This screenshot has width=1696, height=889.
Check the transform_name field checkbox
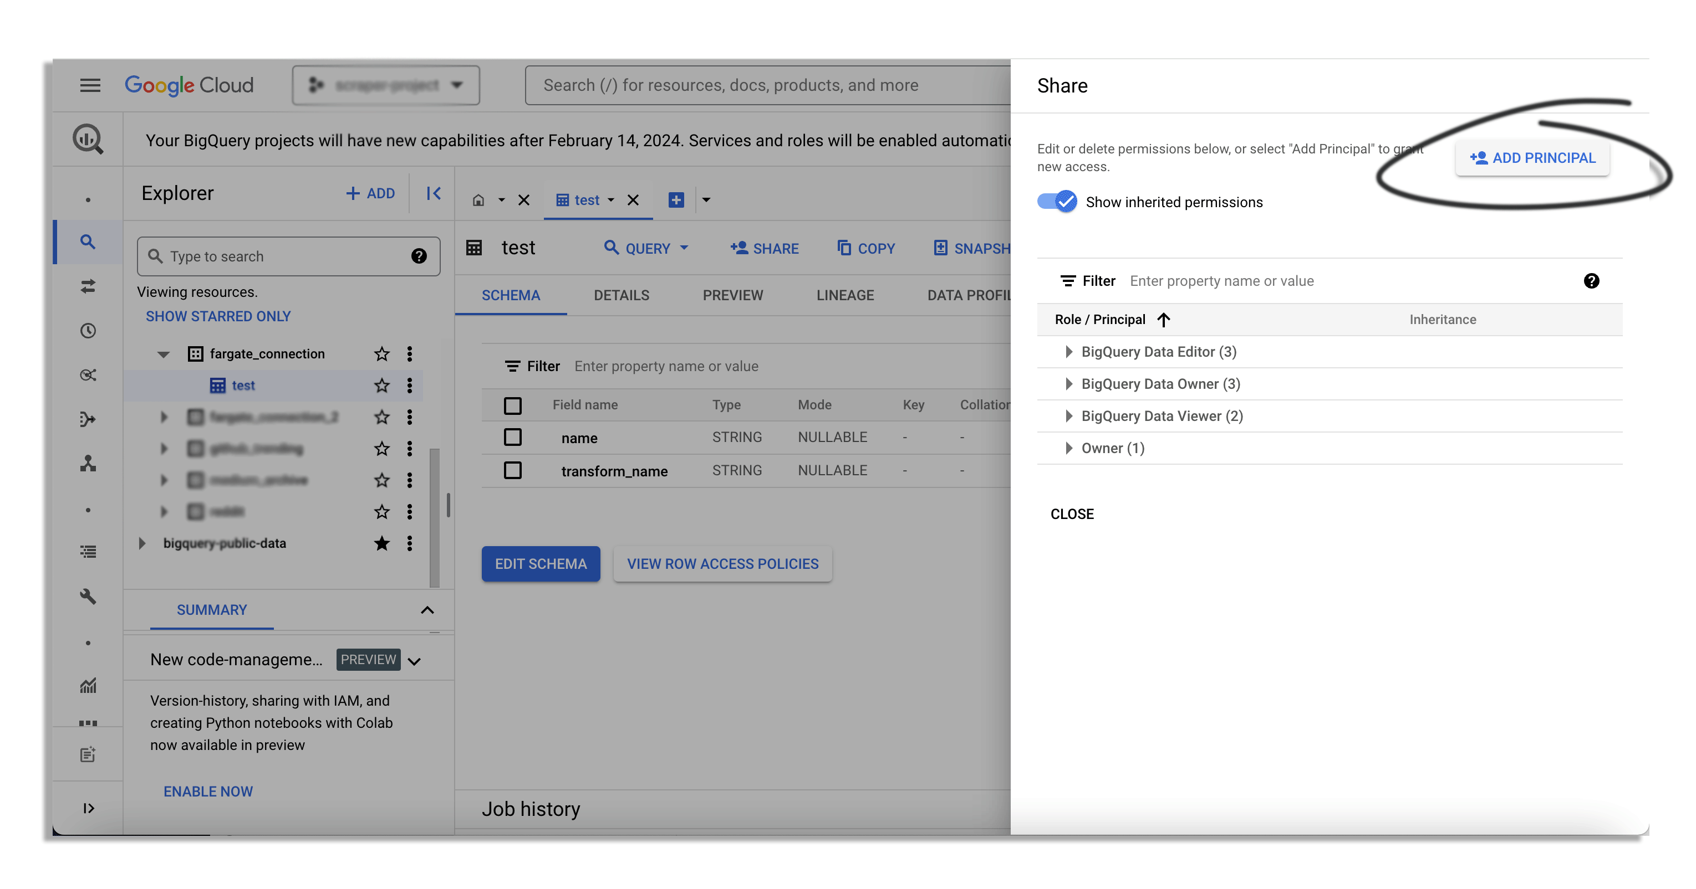click(x=513, y=471)
